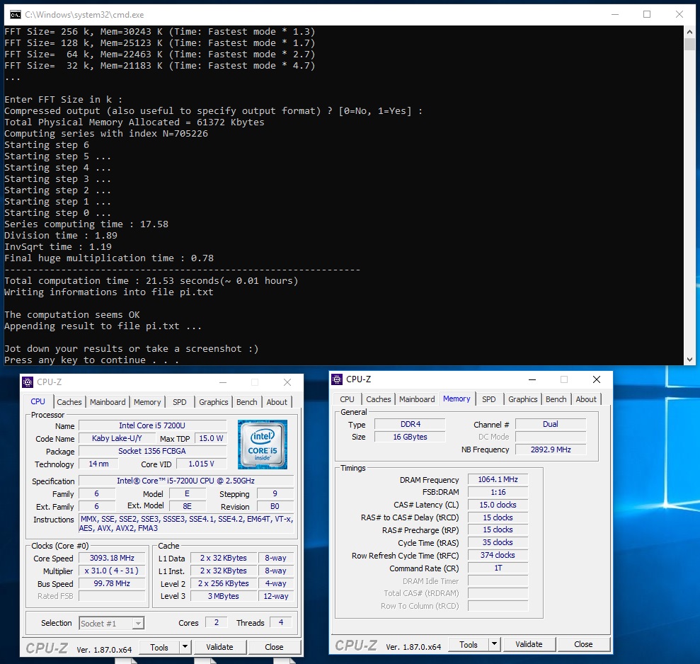Click NB Frequency value 2892.9 MHz
Screen dimensions: 700x664
(x=551, y=450)
